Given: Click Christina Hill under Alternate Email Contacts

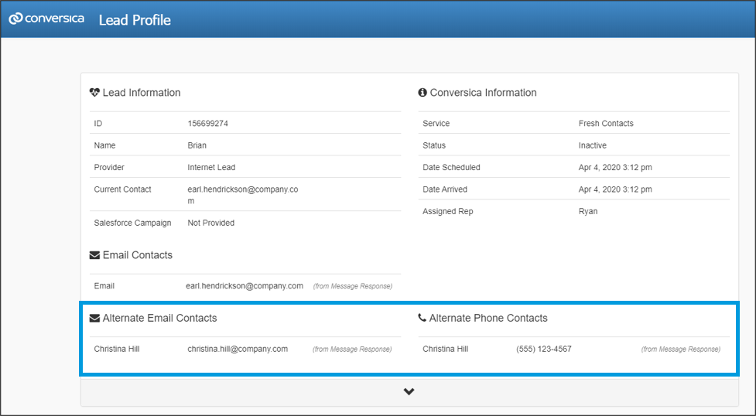Looking at the screenshot, I should 117,349.
